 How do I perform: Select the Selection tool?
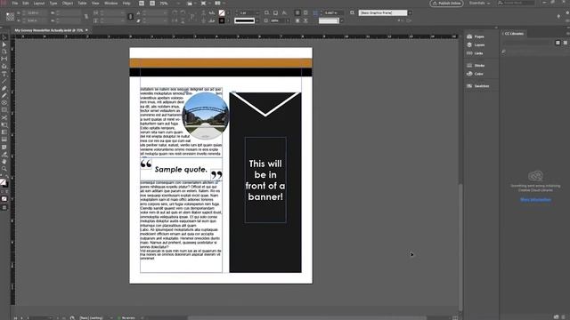click(4, 37)
